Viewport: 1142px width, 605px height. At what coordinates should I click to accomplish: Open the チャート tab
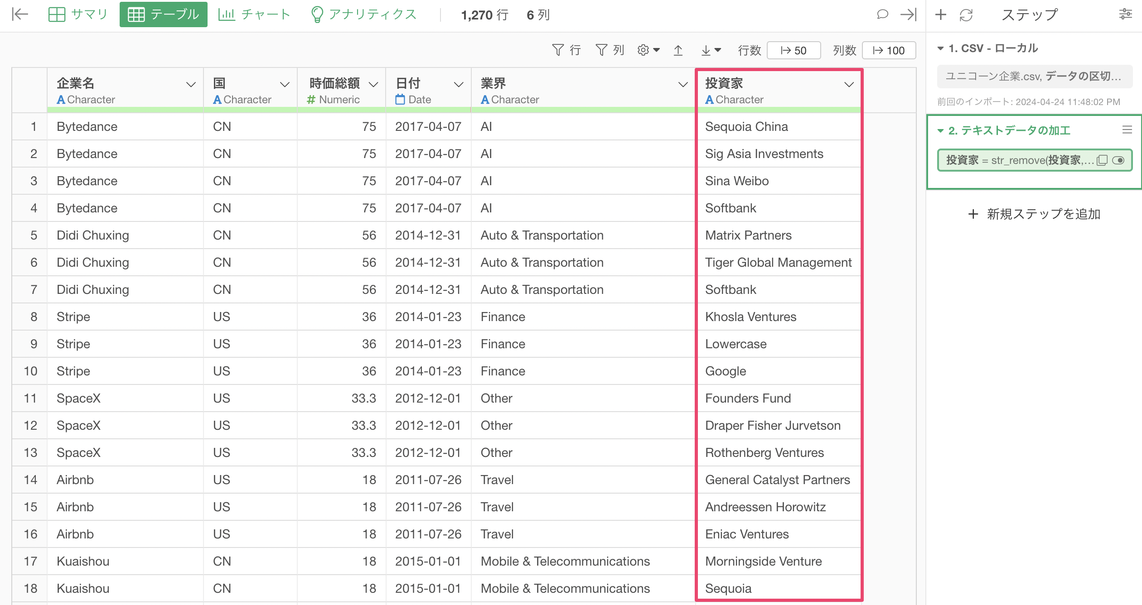coord(254,14)
